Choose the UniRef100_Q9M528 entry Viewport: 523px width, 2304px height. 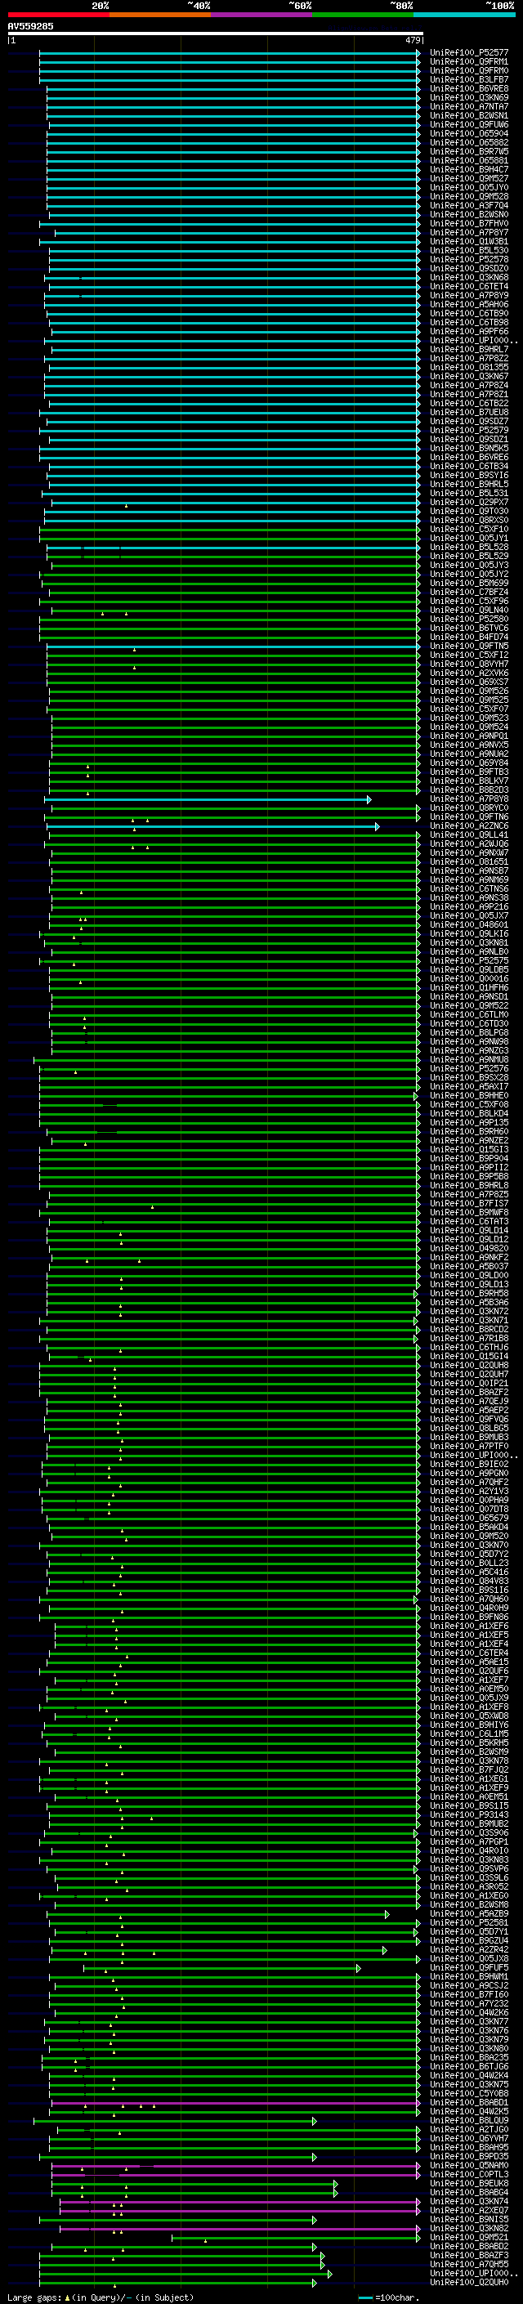pyautogui.click(x=469, y=197)
